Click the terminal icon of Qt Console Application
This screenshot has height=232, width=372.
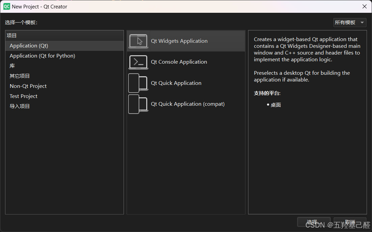pos(138,62)
